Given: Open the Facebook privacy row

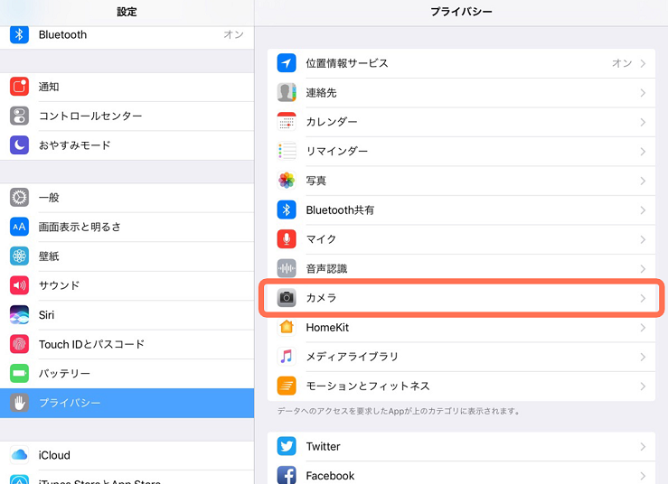Looking at the screenshot, I should [x=461, y=473].
